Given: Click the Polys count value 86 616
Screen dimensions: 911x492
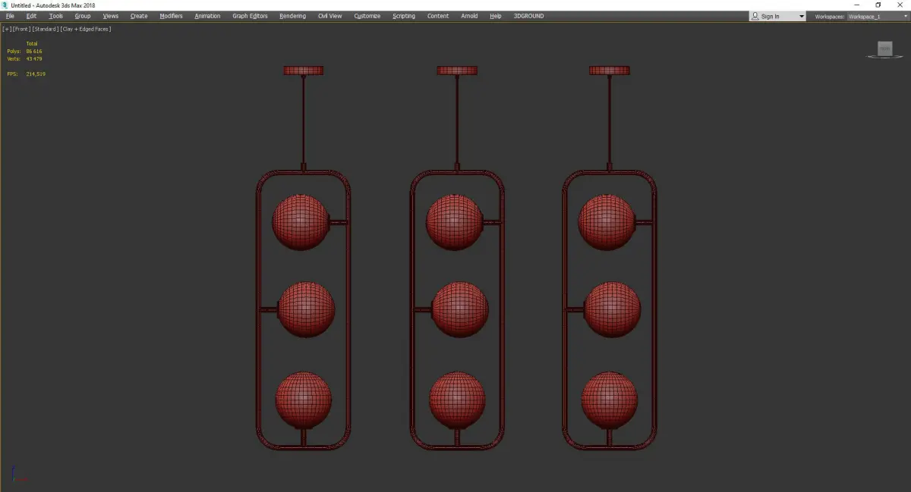Looking at the screenshot, I should 34,52.
